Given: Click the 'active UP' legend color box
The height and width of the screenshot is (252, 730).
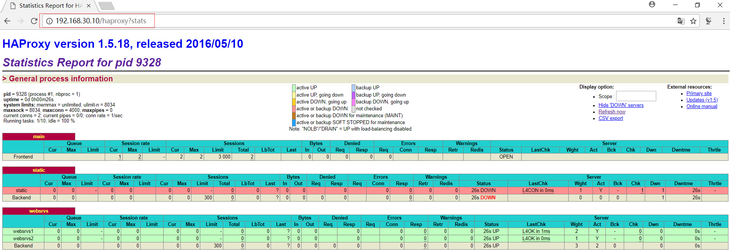Looking at the screenshot, I should coord(294,88).
